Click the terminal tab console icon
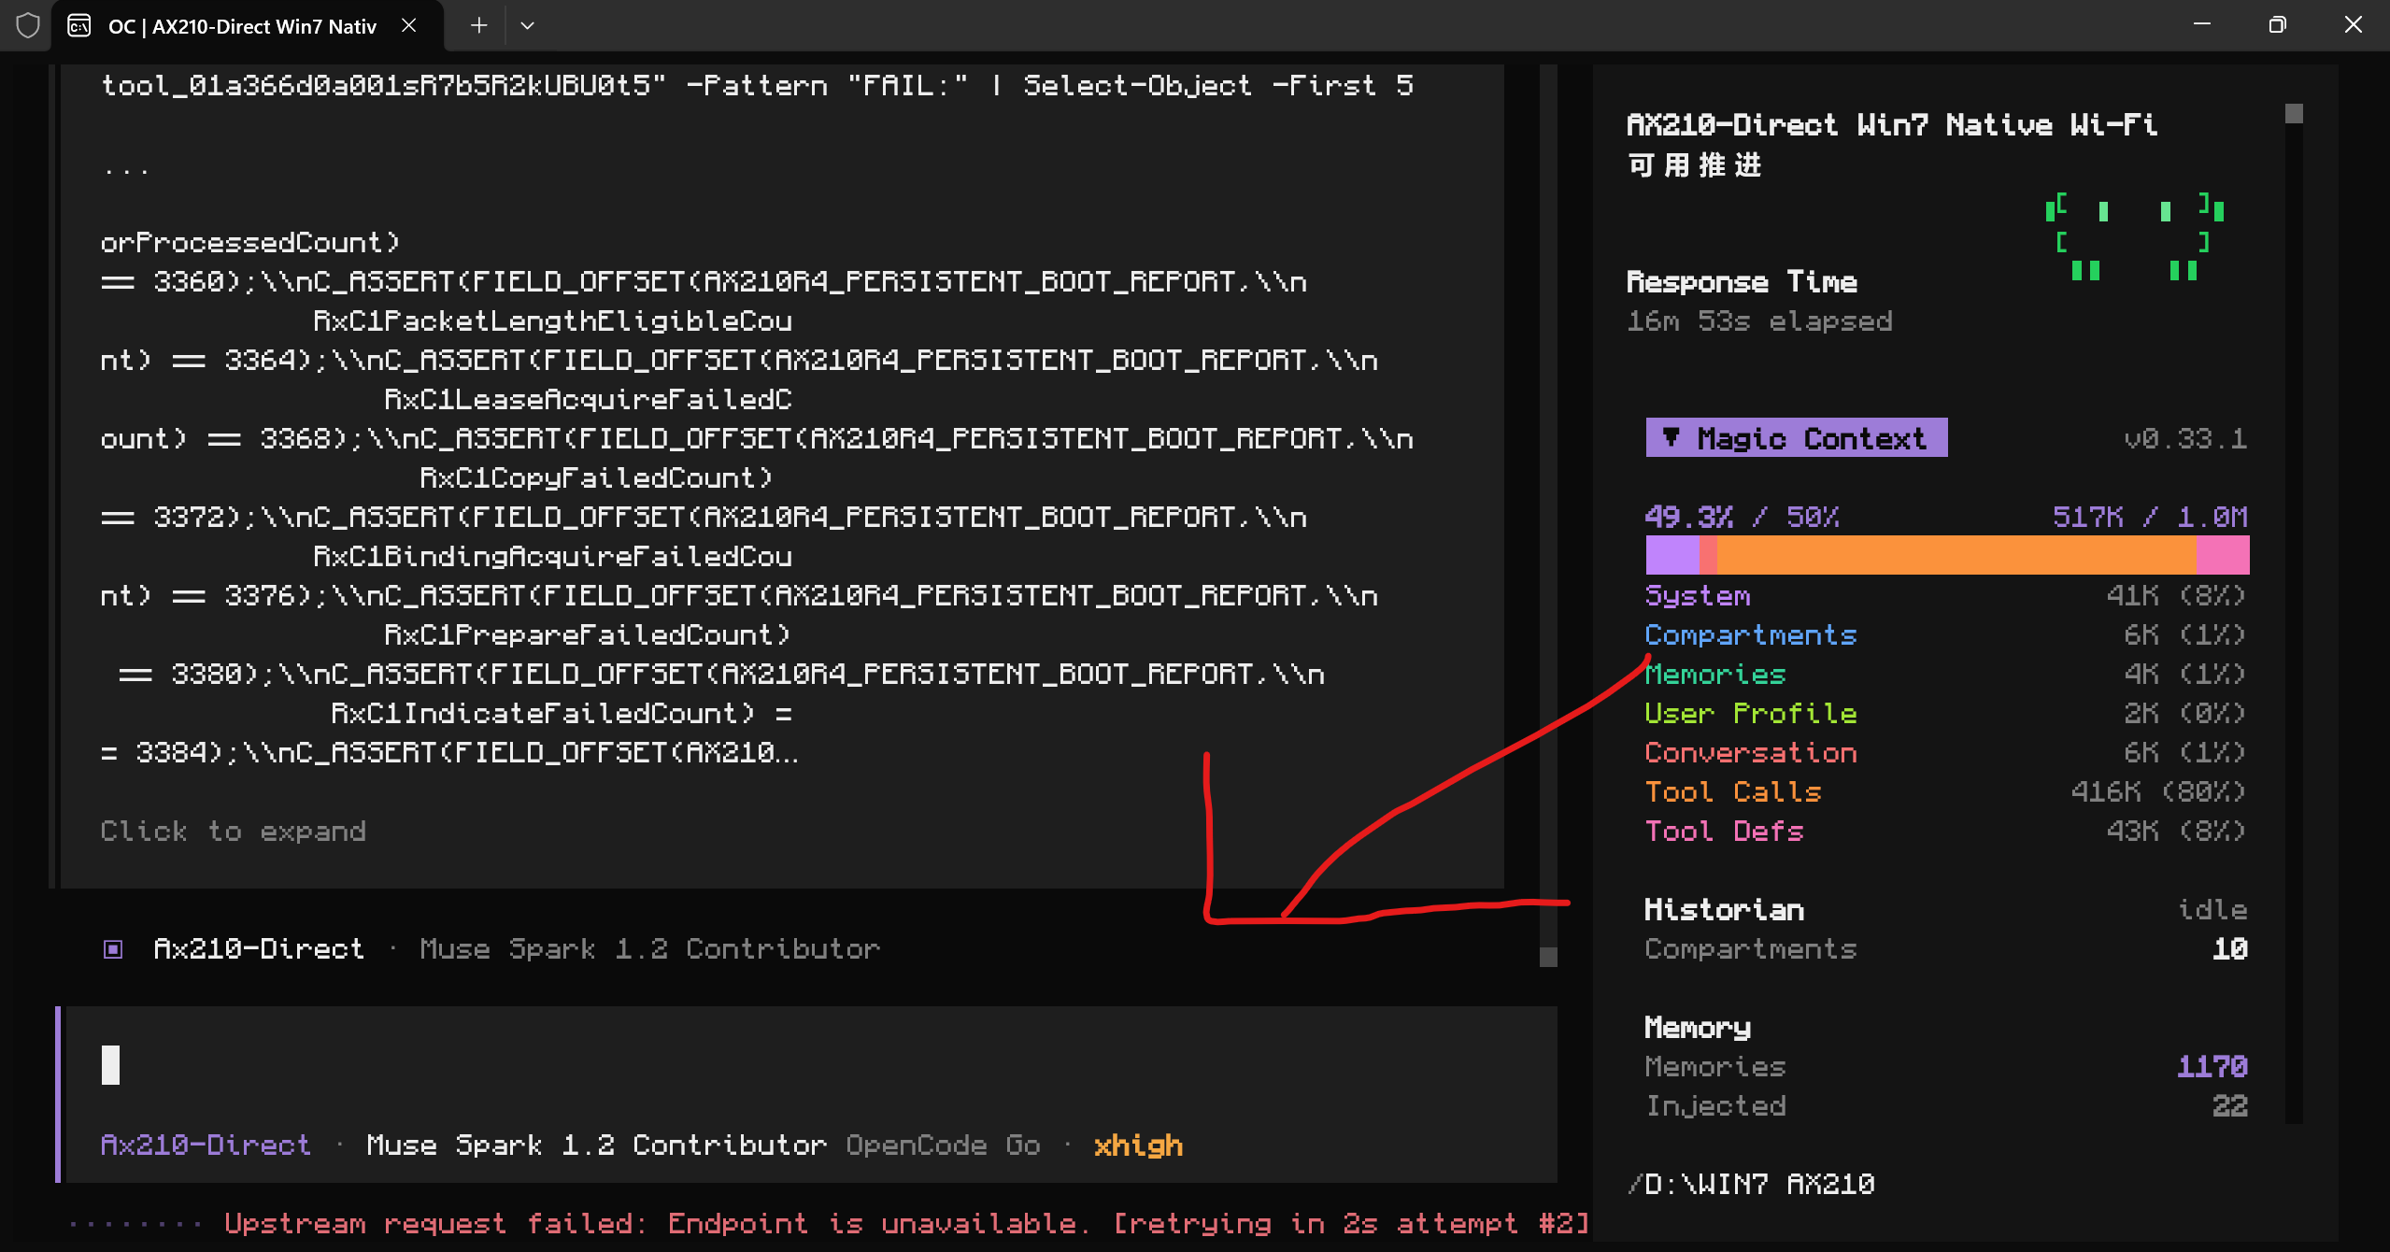 (79, 25)
